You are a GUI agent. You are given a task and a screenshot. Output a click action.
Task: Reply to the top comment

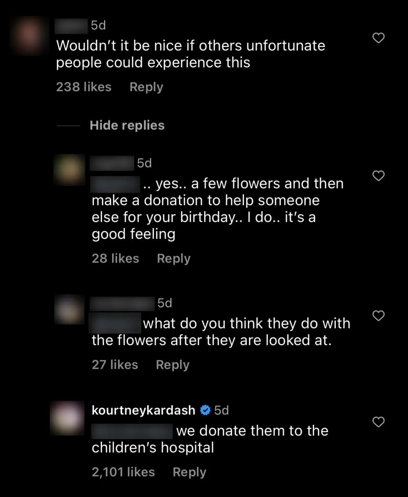click(146, 87)
